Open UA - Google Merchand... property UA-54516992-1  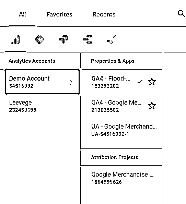[x=122, y=130]
